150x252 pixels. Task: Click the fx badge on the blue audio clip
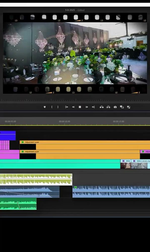point(75,187)
